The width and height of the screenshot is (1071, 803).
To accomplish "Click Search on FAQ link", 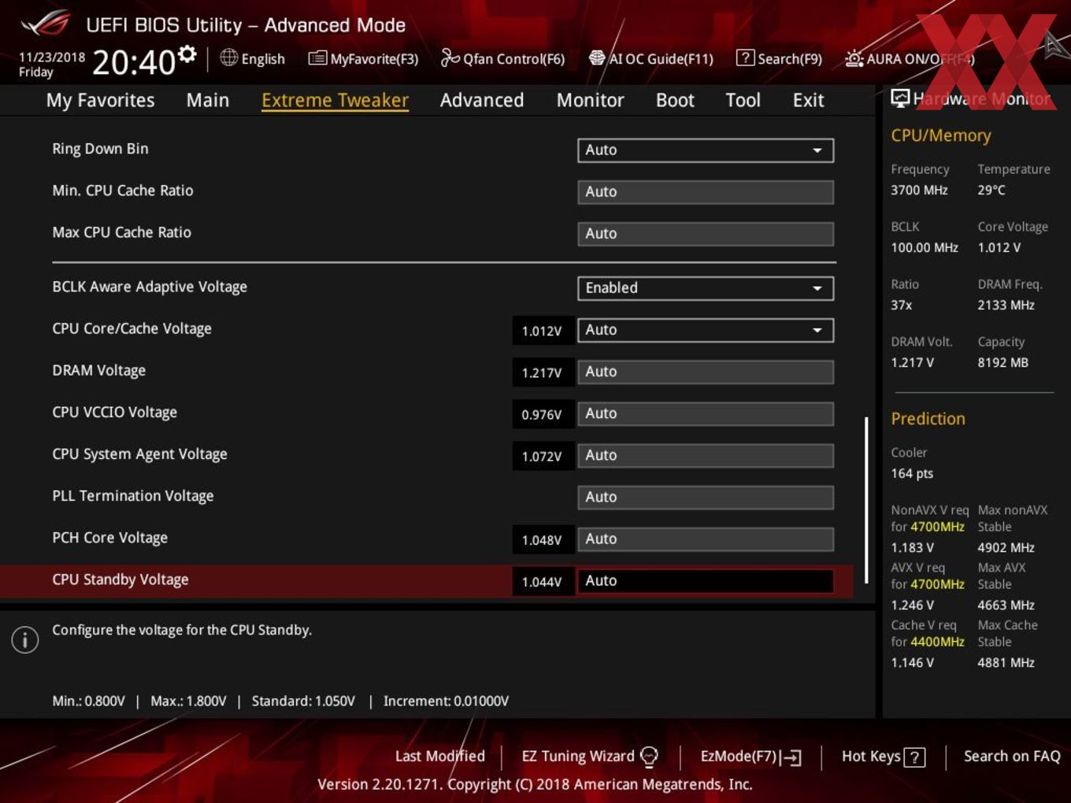I will [1012, 756].
